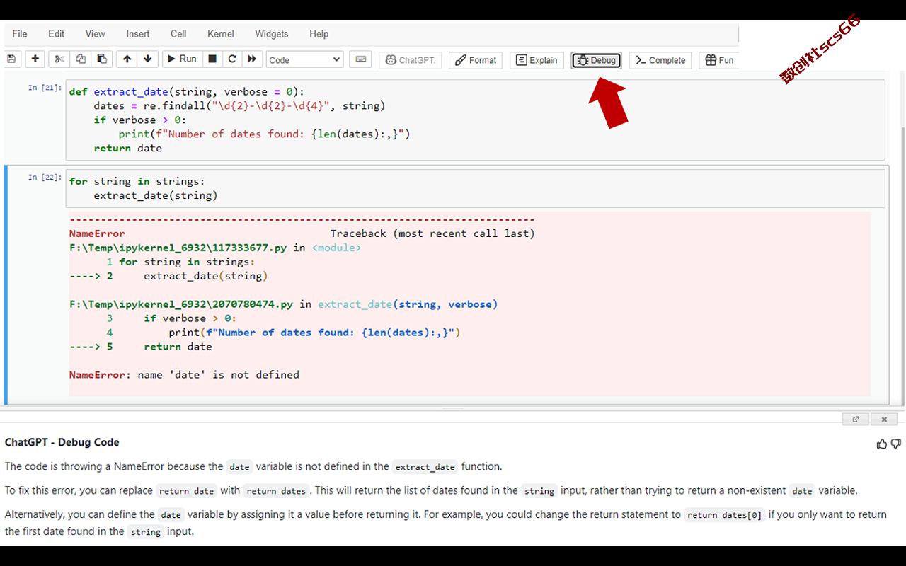Open the Kernel menu

point(221,34)
